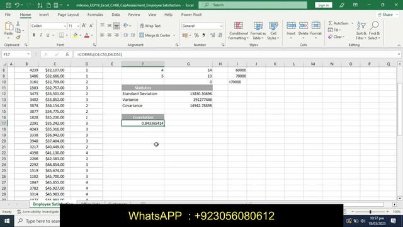
Task: Expand the AutoSum dropdown arrow
Action: tap(352, 23)
